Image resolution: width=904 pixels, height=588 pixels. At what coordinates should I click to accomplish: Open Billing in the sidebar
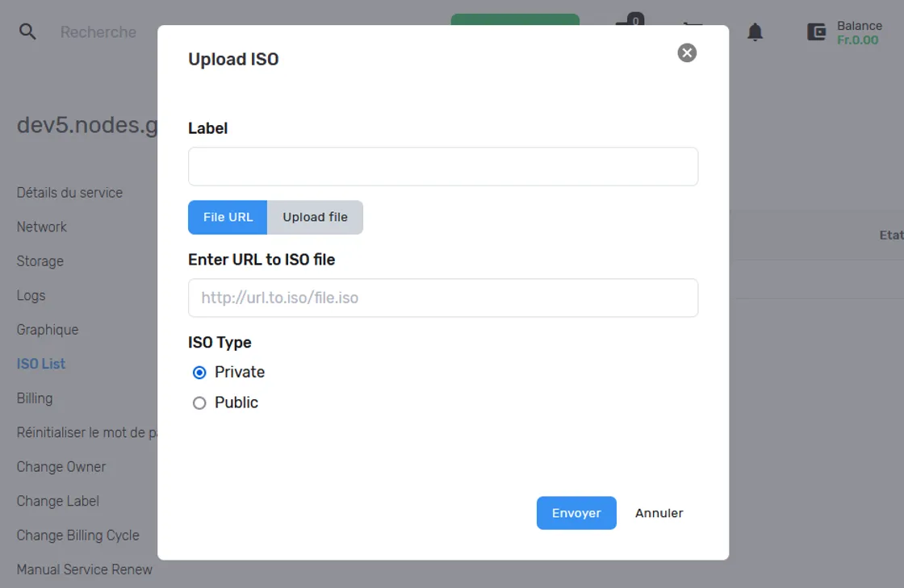(35, 398)
